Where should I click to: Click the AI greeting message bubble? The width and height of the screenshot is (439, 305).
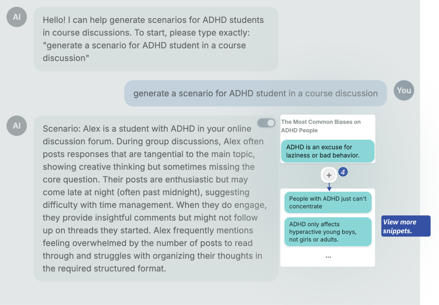[156, 39]
